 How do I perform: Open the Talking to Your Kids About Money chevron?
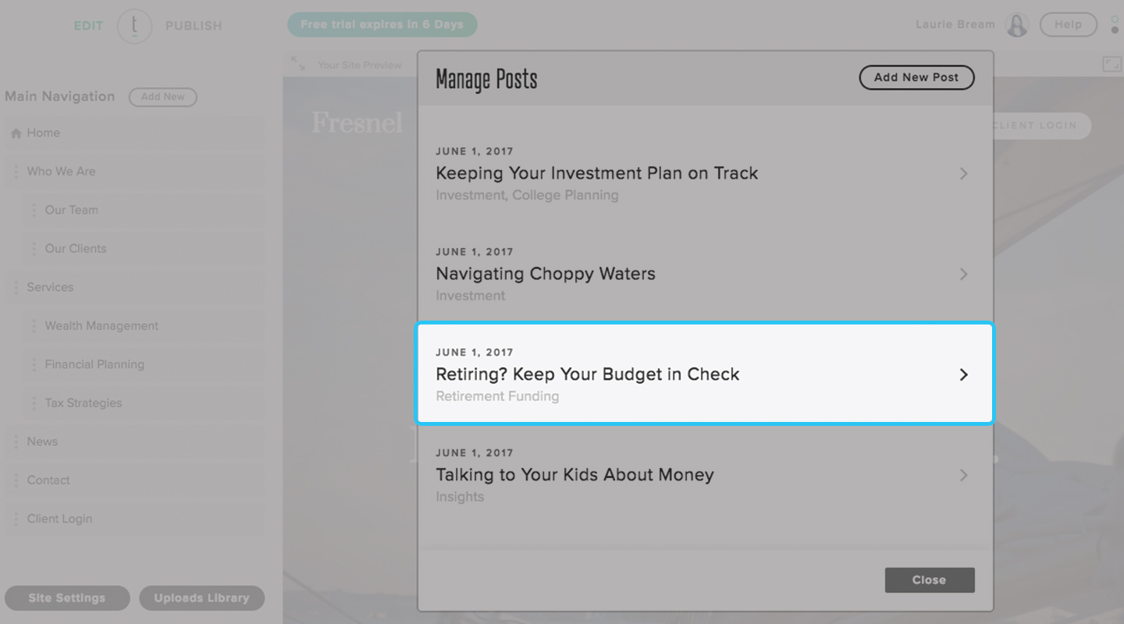coord(964,475)
